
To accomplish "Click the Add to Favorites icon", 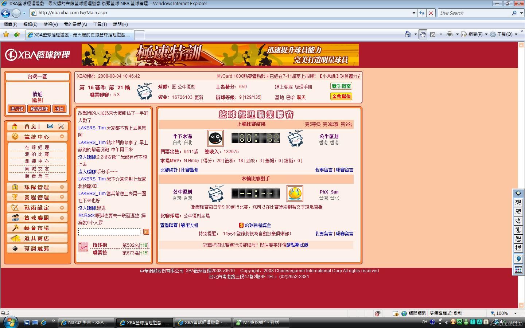I will [x=17, y=34].
